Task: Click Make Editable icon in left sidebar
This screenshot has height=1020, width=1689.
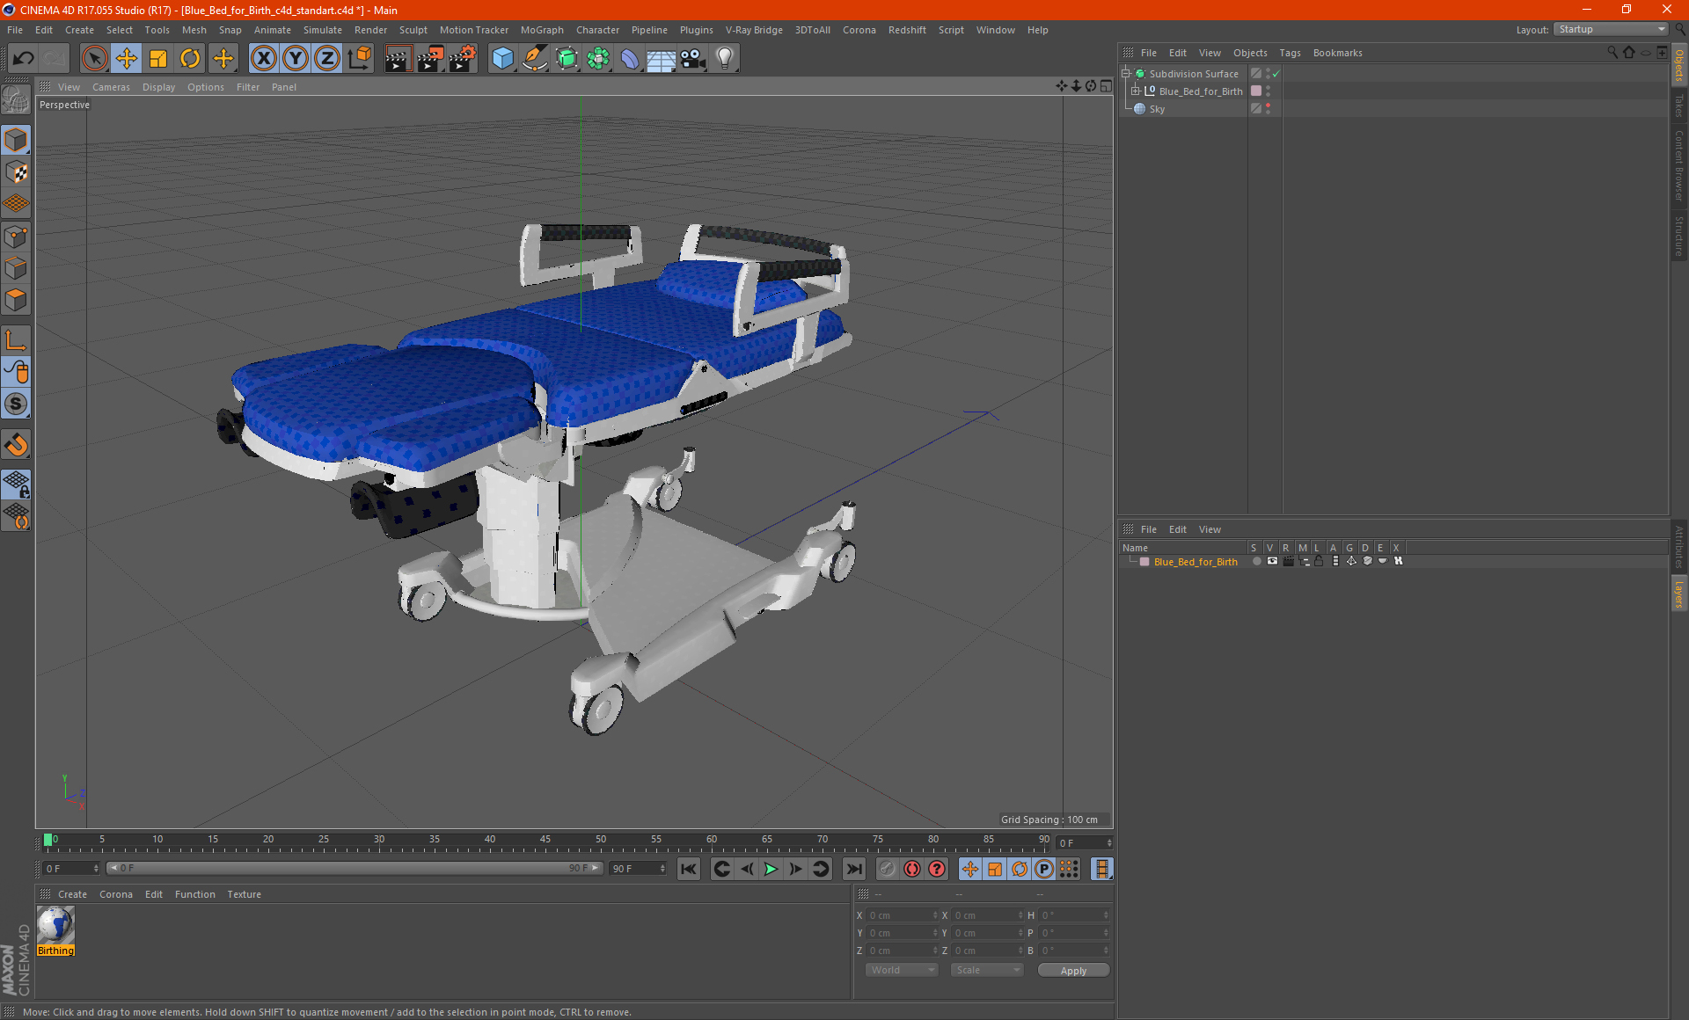Action: (x=16, y=100)
